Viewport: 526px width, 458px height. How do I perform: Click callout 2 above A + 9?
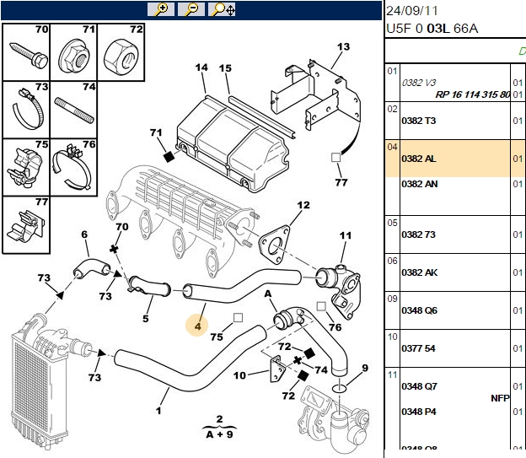tap(219, 418)
